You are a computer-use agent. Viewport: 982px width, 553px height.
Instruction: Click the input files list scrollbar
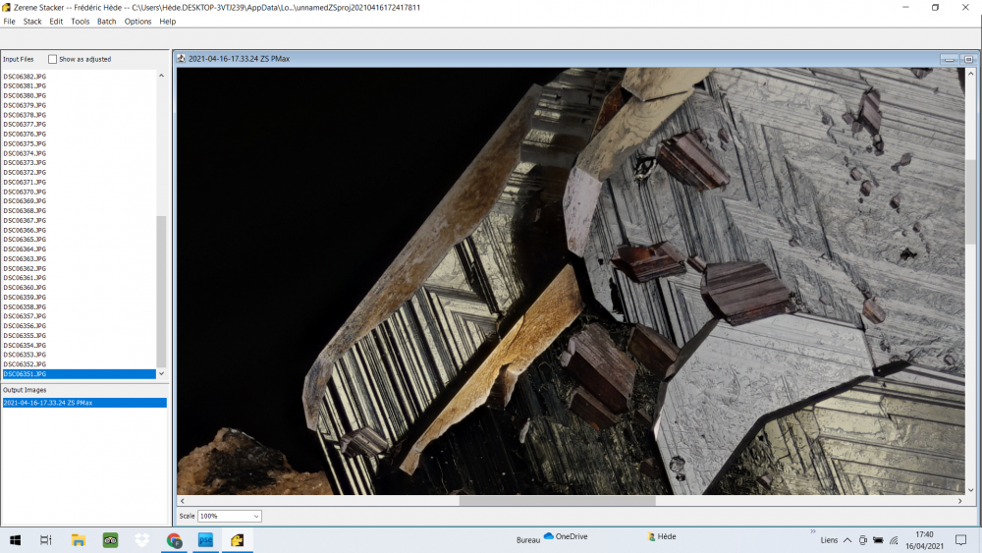coord(162,290)
